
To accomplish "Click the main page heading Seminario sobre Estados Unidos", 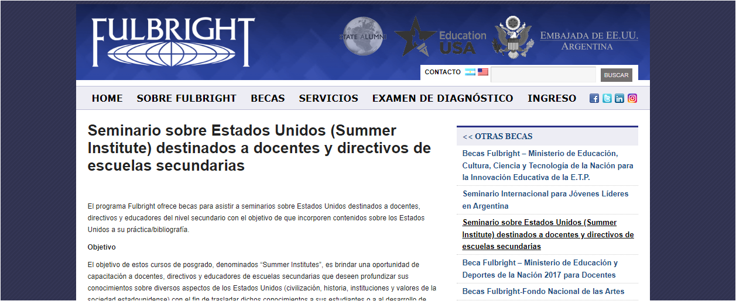I will click(x=259, y=148).
